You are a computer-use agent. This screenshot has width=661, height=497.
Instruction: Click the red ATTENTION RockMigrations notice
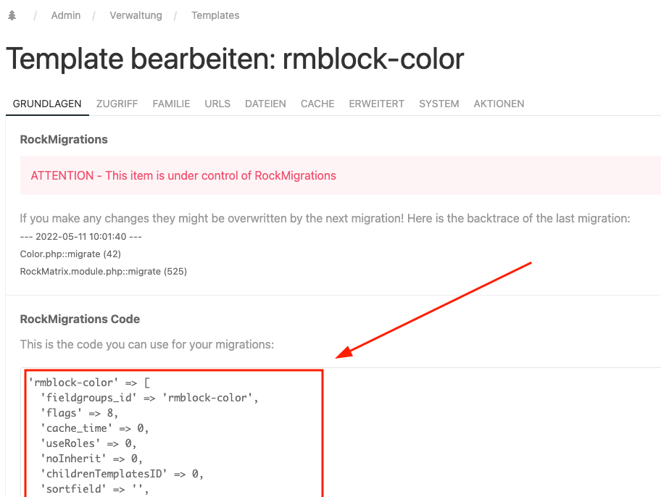click(183, 175)
